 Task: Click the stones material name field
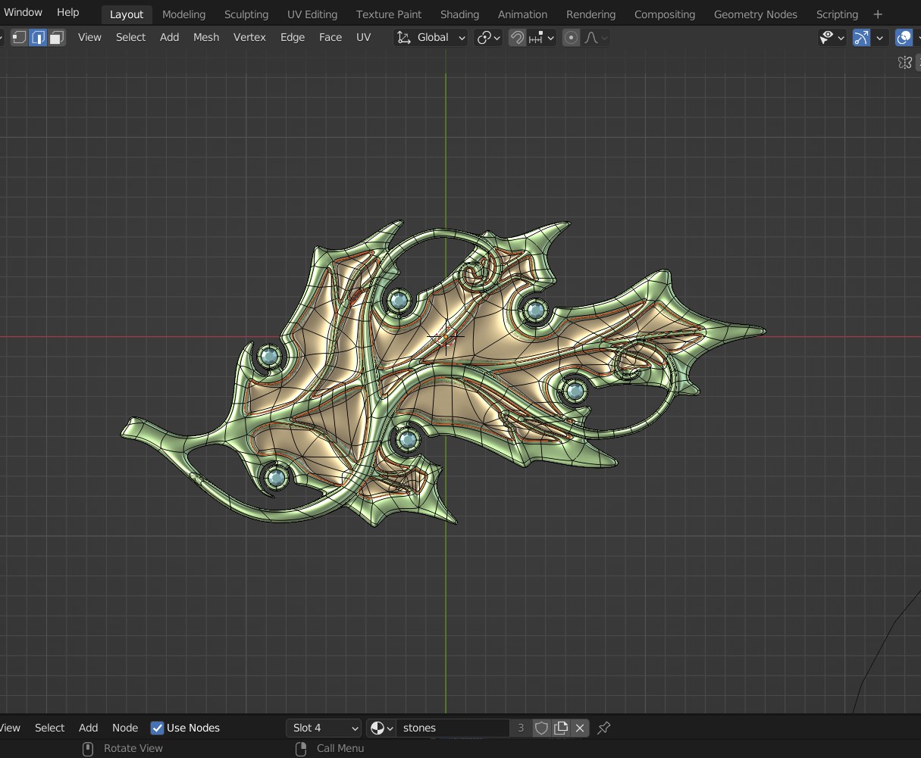453,728
